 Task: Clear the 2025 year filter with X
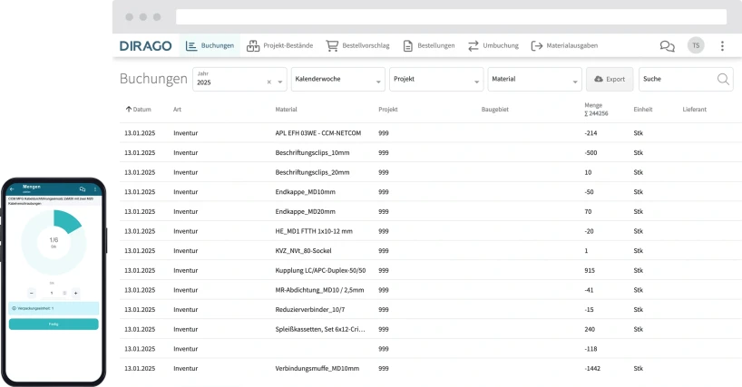268,82
